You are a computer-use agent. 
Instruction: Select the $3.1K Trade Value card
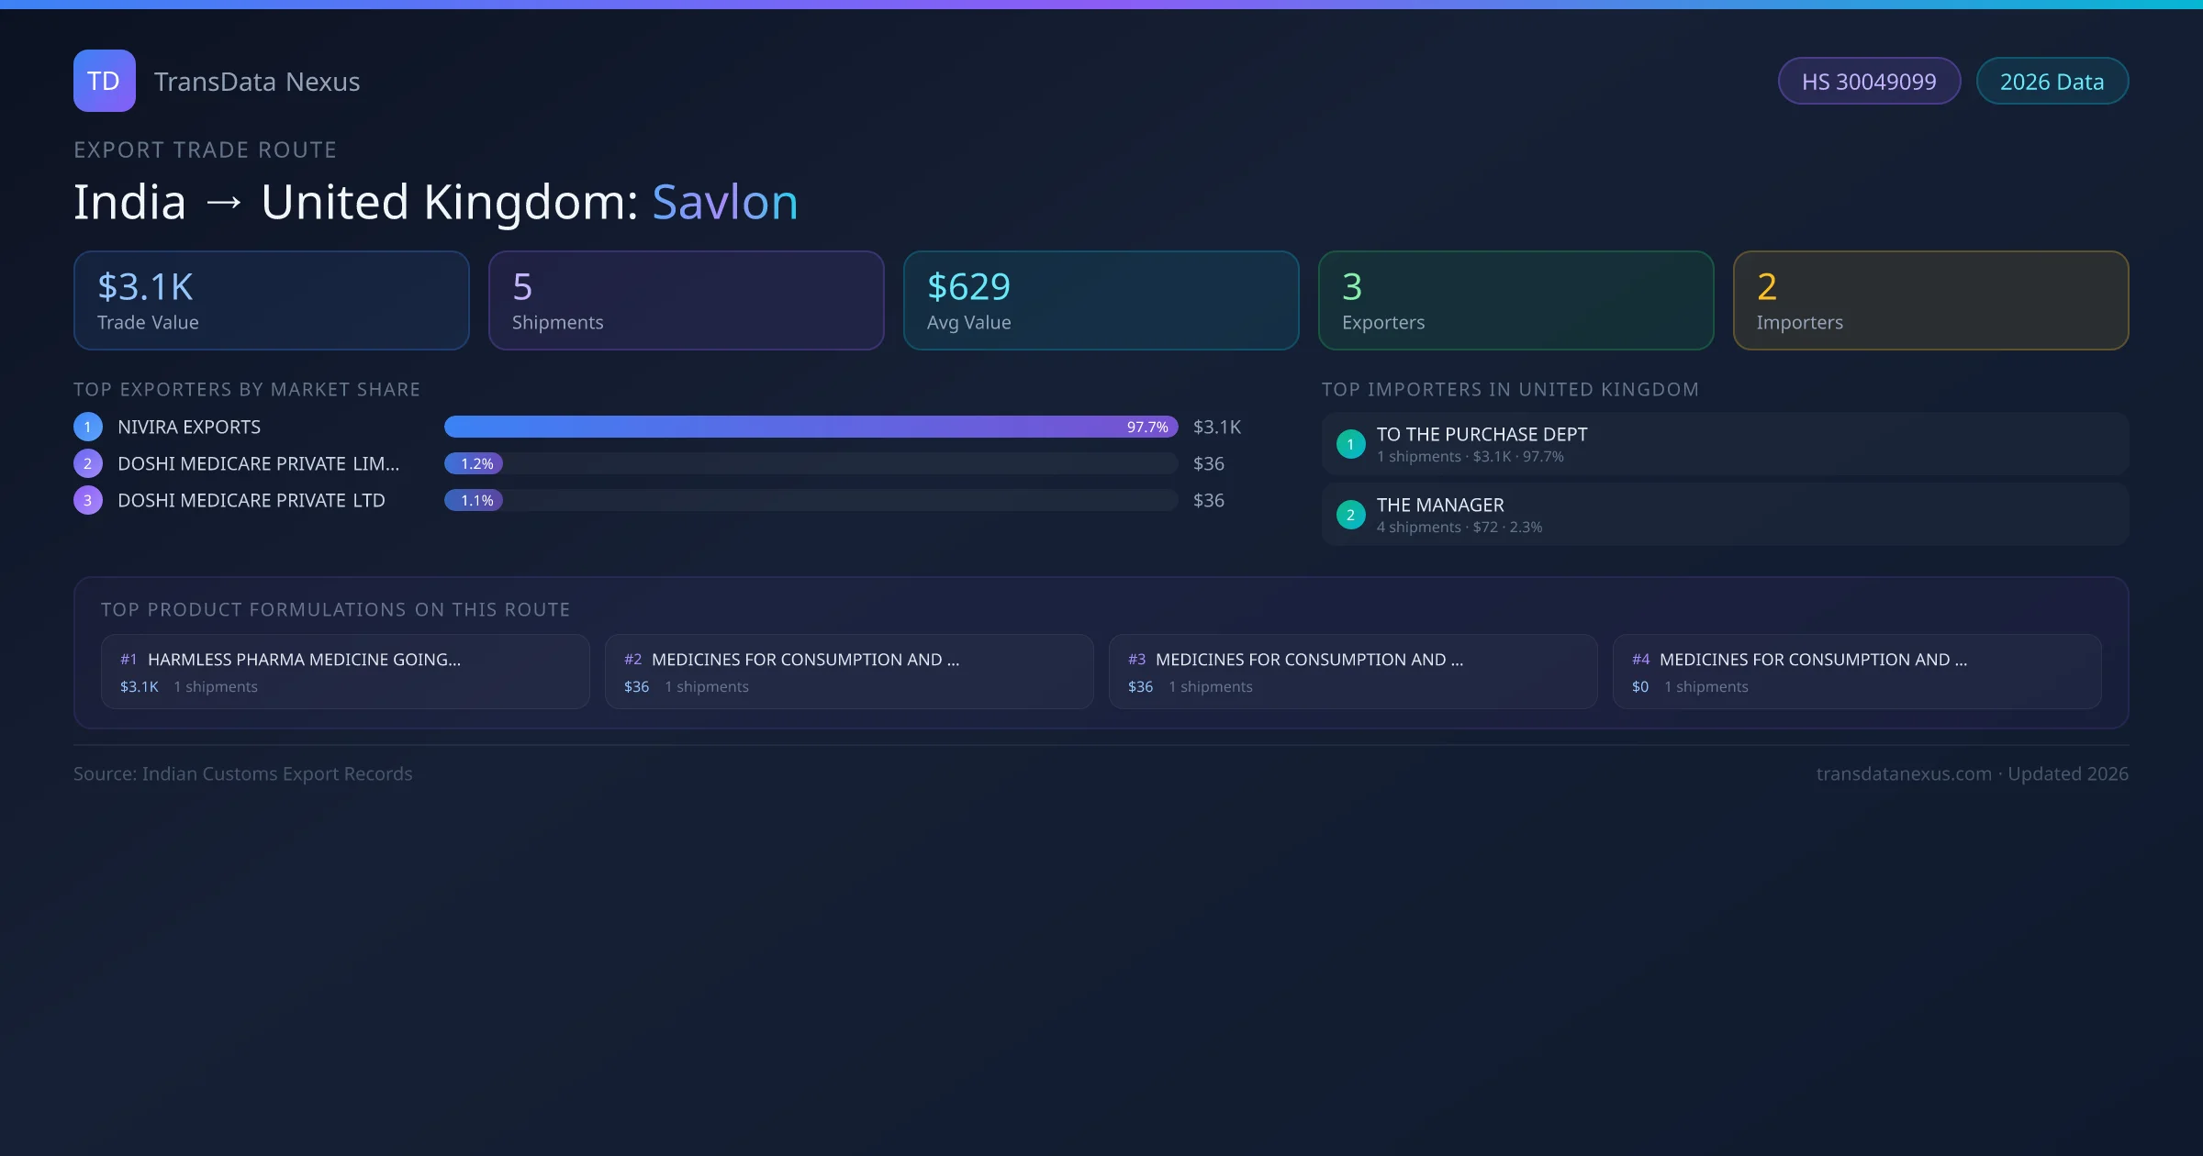point(271,300)
